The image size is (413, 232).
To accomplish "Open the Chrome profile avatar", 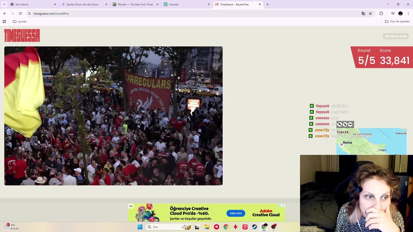I will pos(400,14).
